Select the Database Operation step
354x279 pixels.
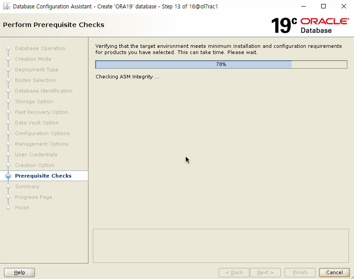click(x=40, y=48)
